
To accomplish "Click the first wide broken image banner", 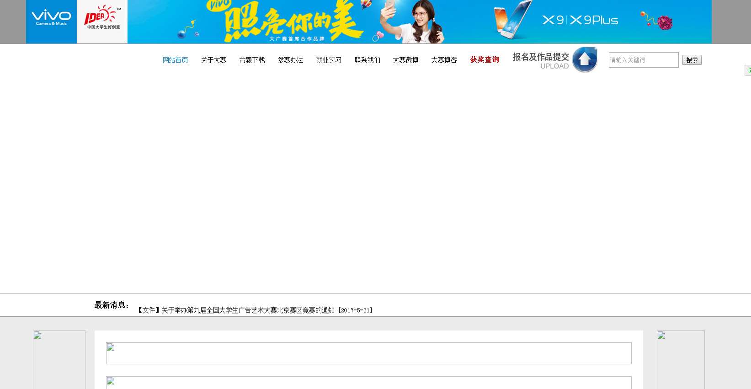I will [x=369, y=353].
